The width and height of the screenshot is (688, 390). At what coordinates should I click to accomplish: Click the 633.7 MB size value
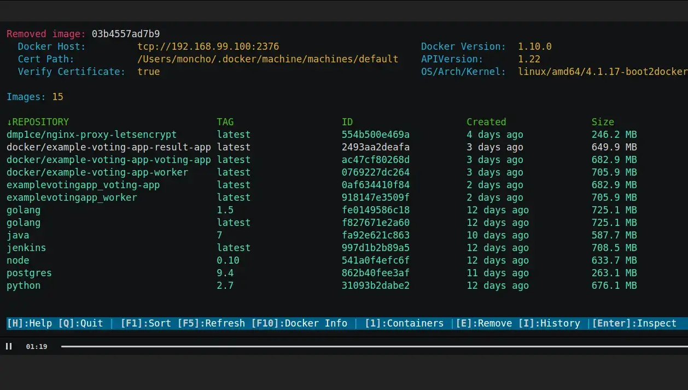(614, 260)
